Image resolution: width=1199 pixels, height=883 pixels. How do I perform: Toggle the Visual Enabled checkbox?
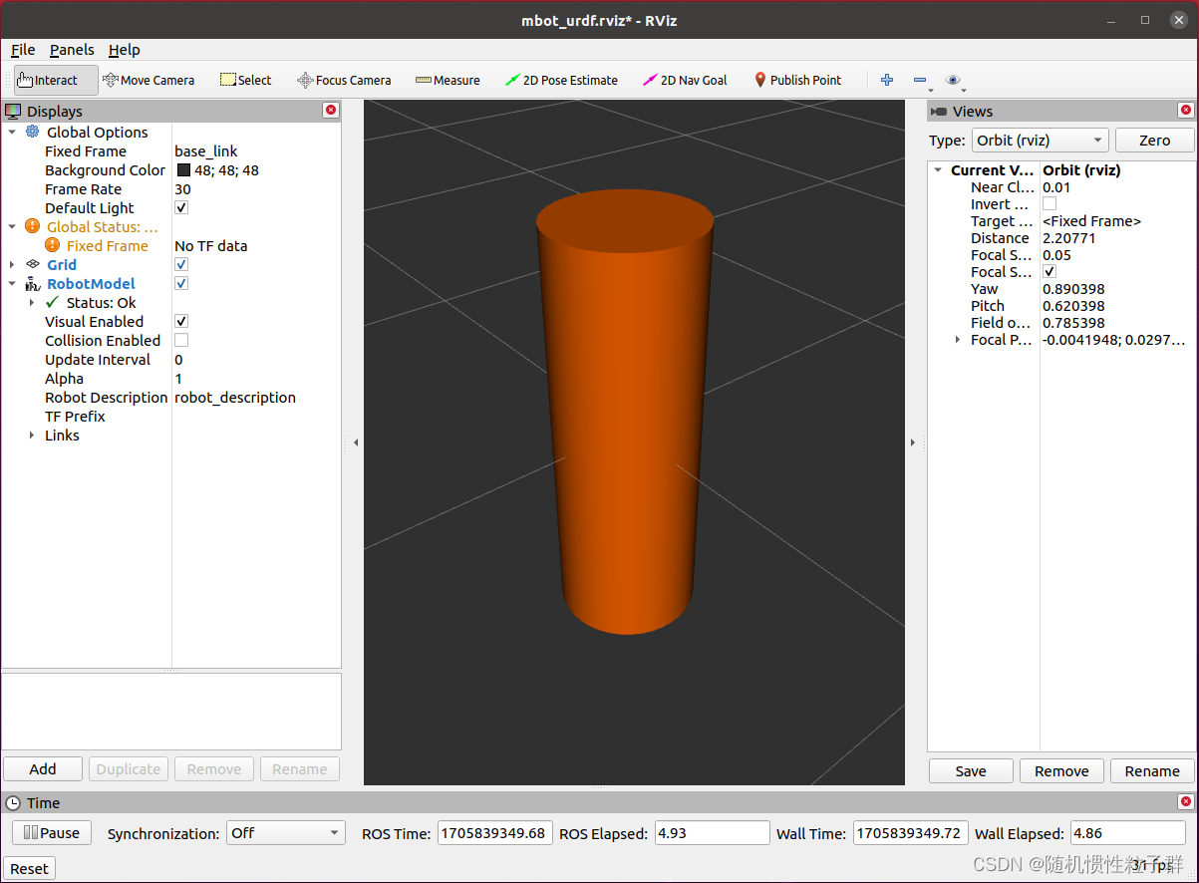click(x=181, y=321)
